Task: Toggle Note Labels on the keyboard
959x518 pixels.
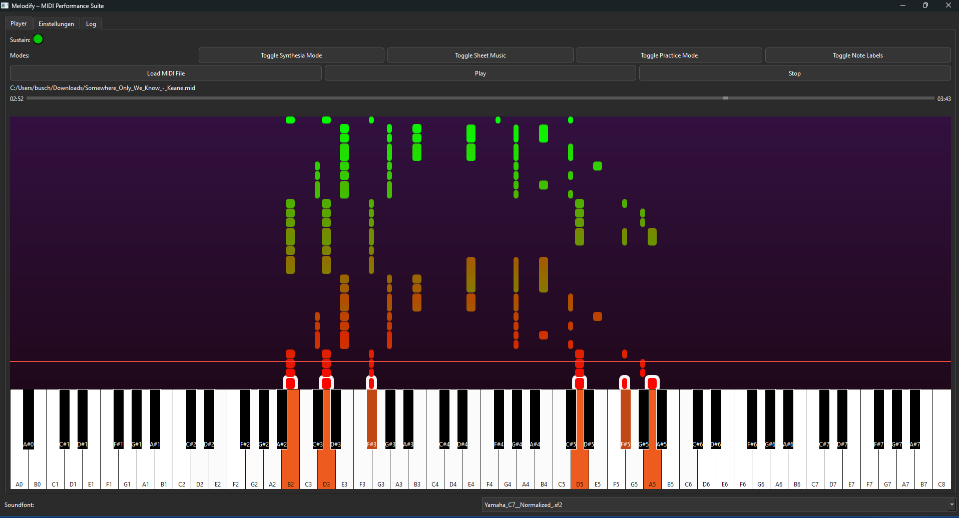Action: coord(858,55)
